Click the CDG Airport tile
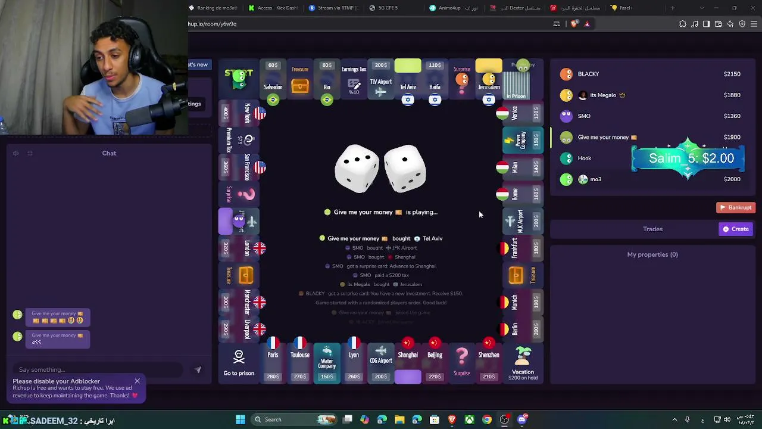 coord(381,363)
